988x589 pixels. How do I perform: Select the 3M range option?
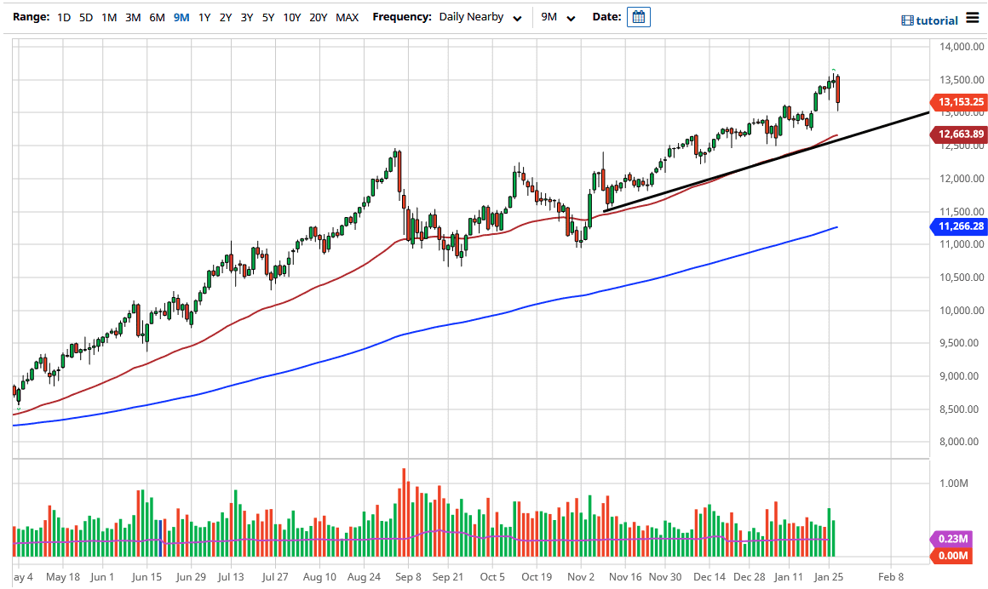[132, 16]
